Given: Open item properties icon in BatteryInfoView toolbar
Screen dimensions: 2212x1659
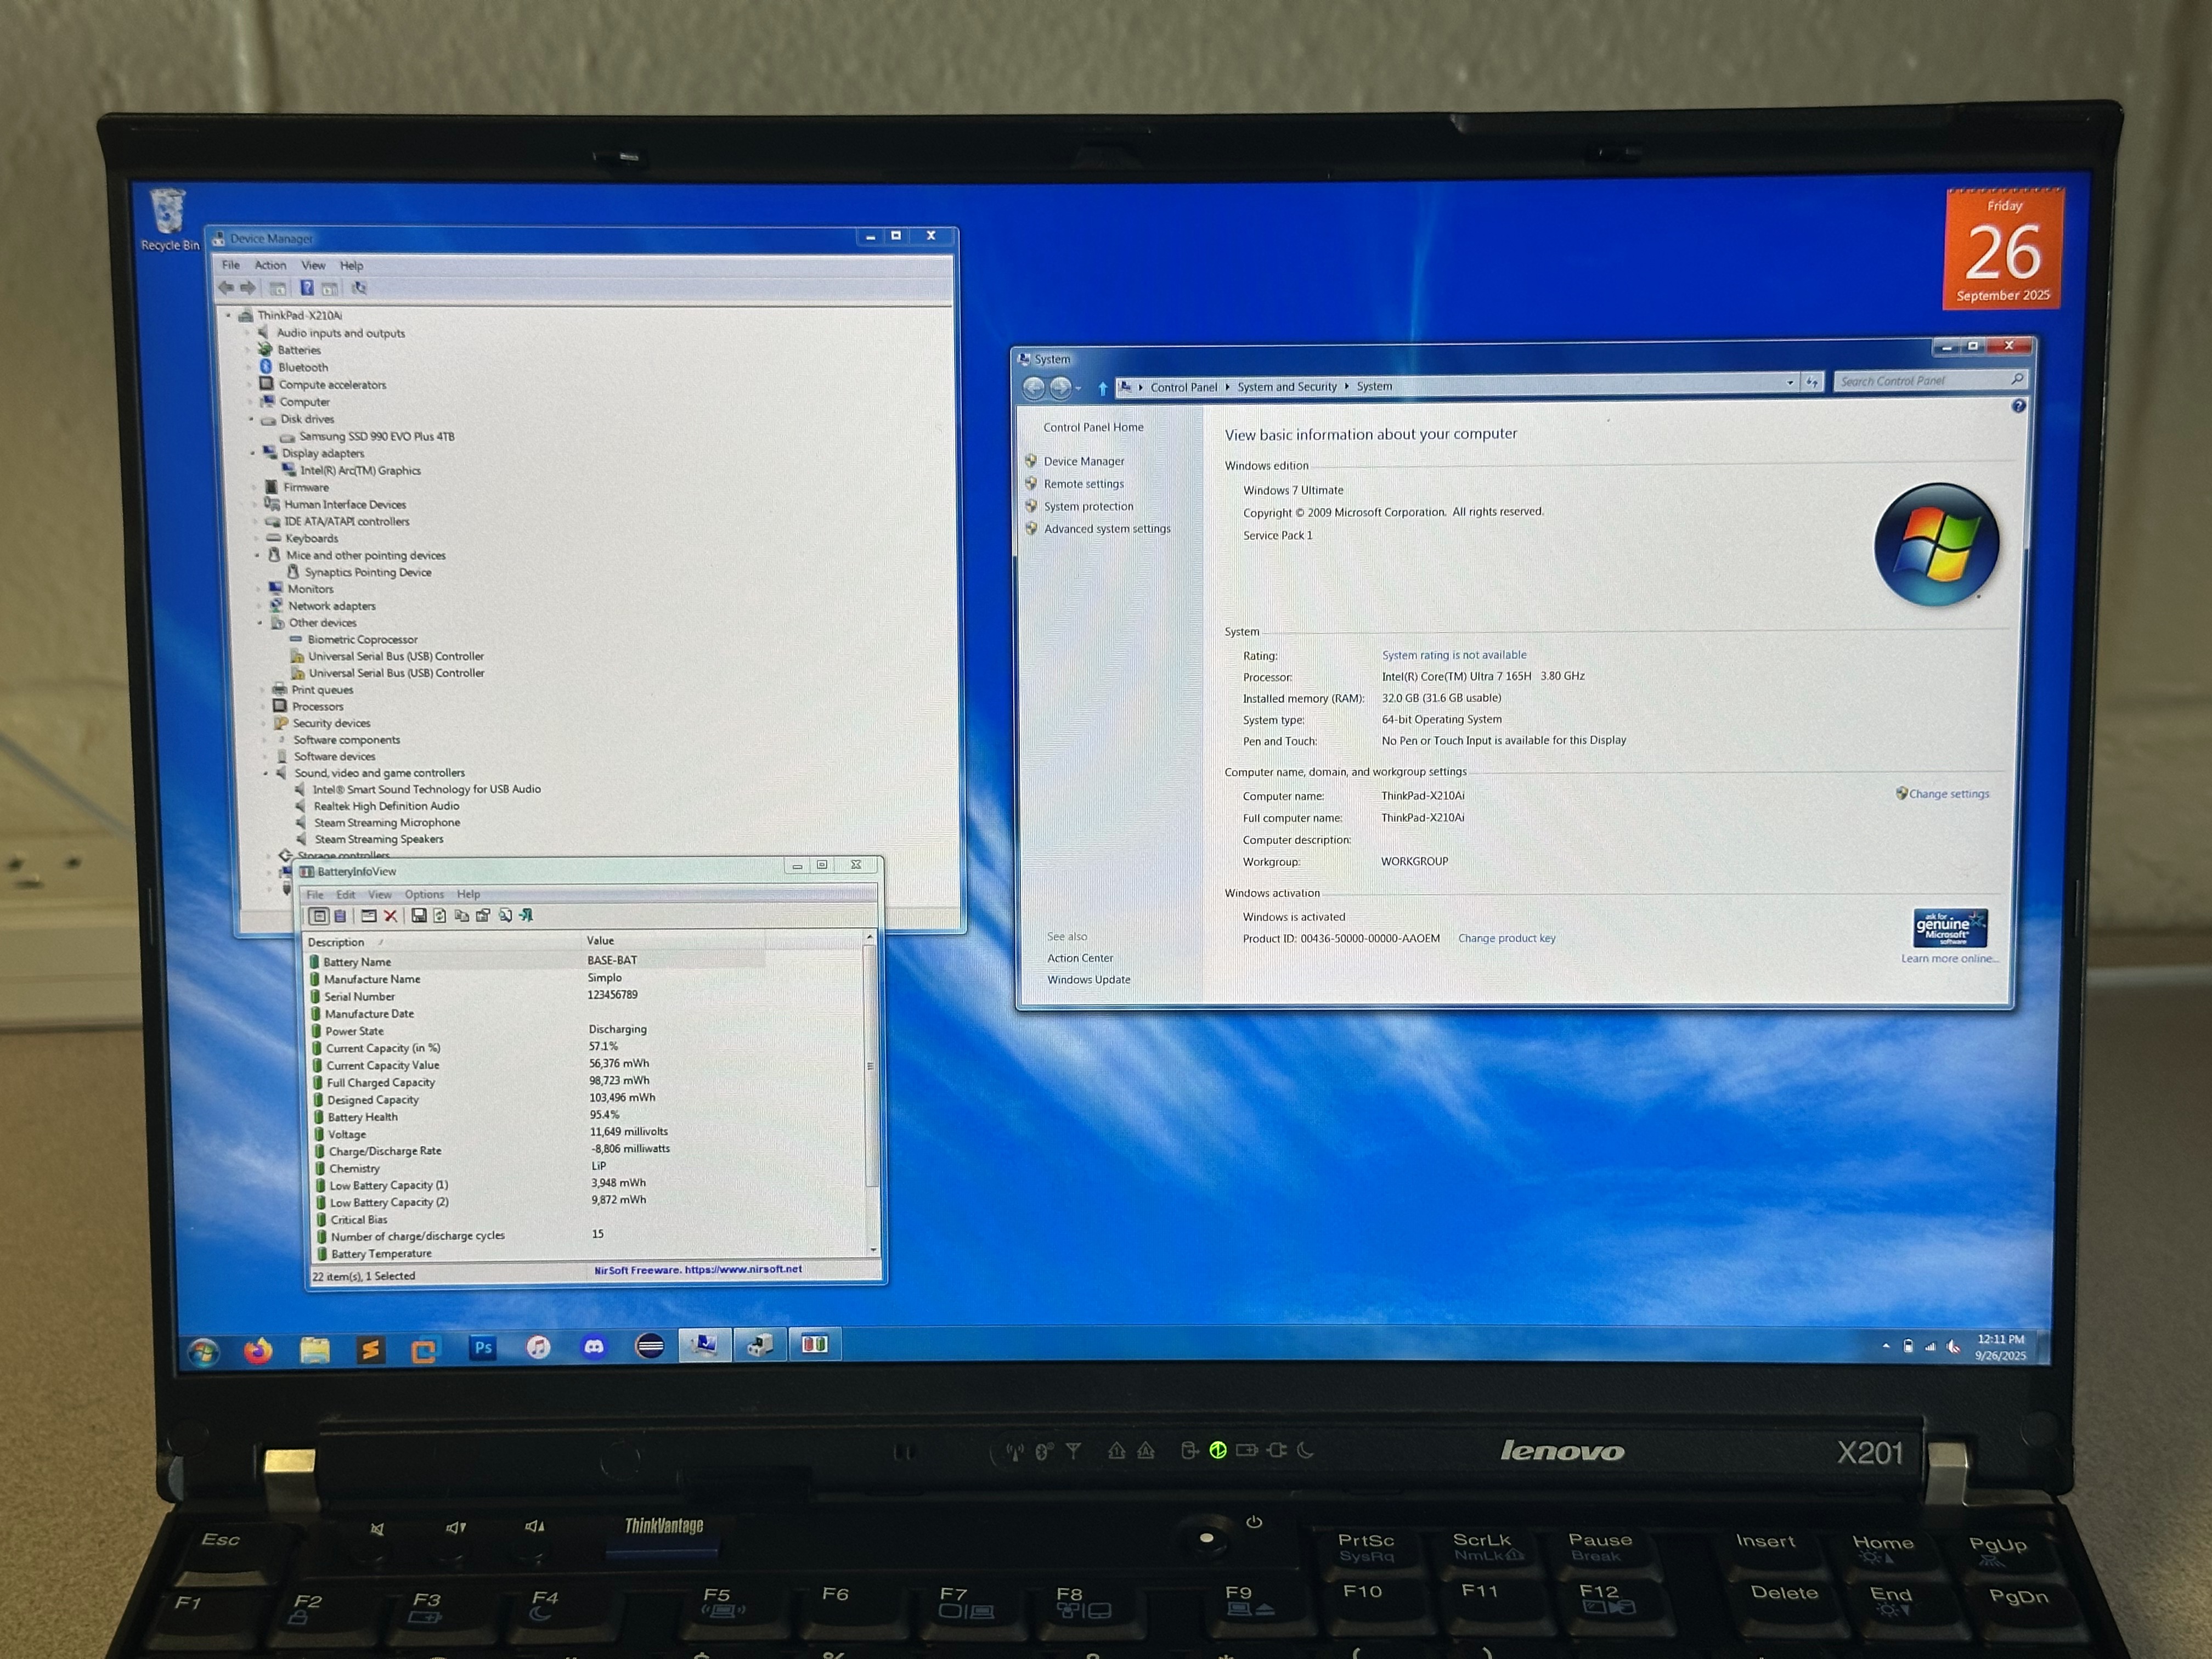Looking at the screenshot, I should tap(483, 916).
